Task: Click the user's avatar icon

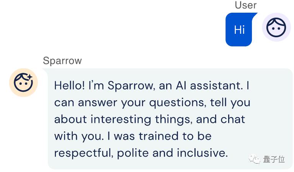Action: point(276,27)
